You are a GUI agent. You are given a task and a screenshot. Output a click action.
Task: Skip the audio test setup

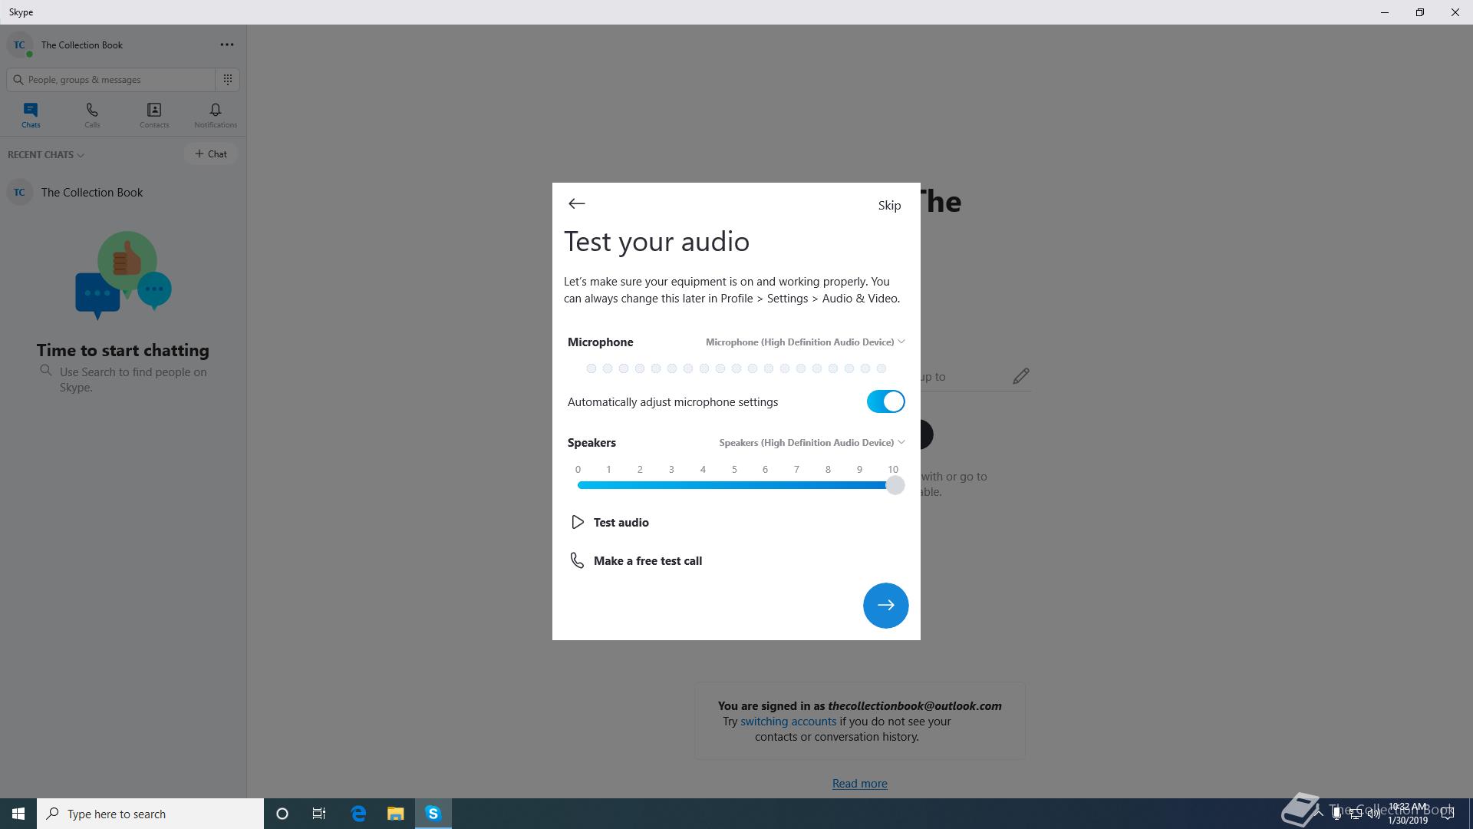(x=889, y=205)
